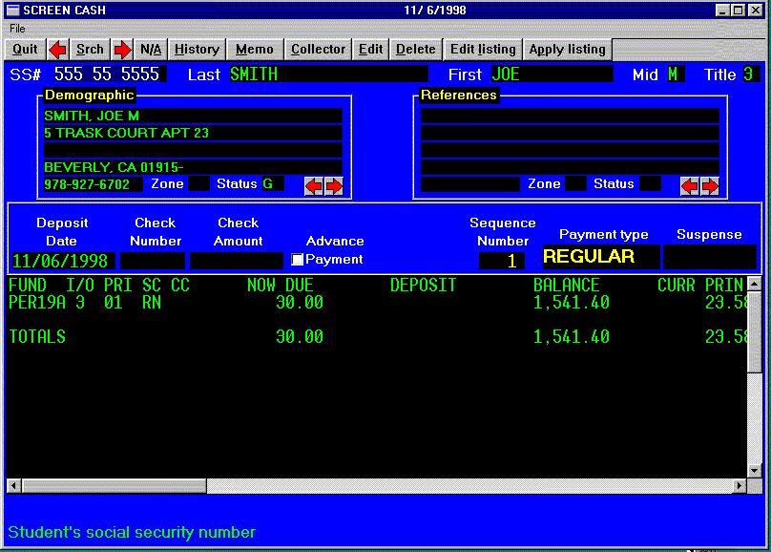Click the vertical scrollbar up arrow
The width and height of the screenshot is (771, 552).
coord(754,284)
